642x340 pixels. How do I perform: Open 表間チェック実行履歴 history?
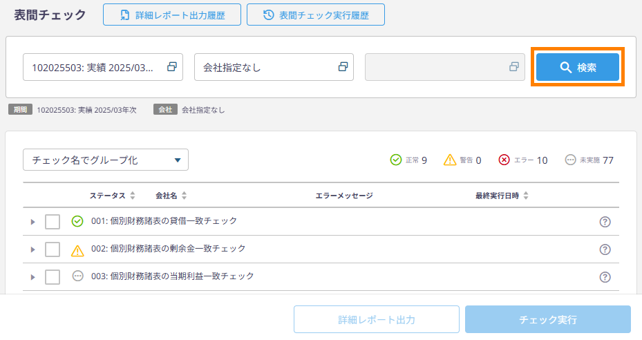pos(316,15)
